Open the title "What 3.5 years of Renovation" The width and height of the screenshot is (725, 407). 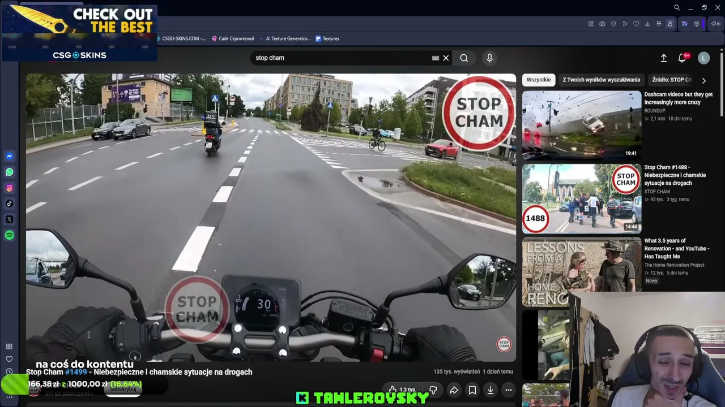coord(677,248)
